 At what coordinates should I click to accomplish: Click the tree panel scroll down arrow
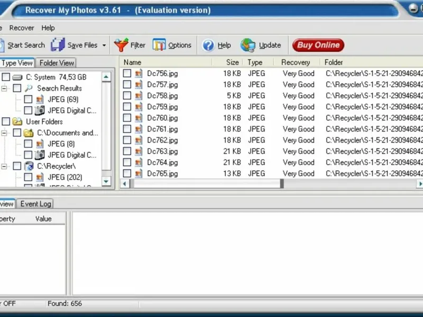pos(106,181)
